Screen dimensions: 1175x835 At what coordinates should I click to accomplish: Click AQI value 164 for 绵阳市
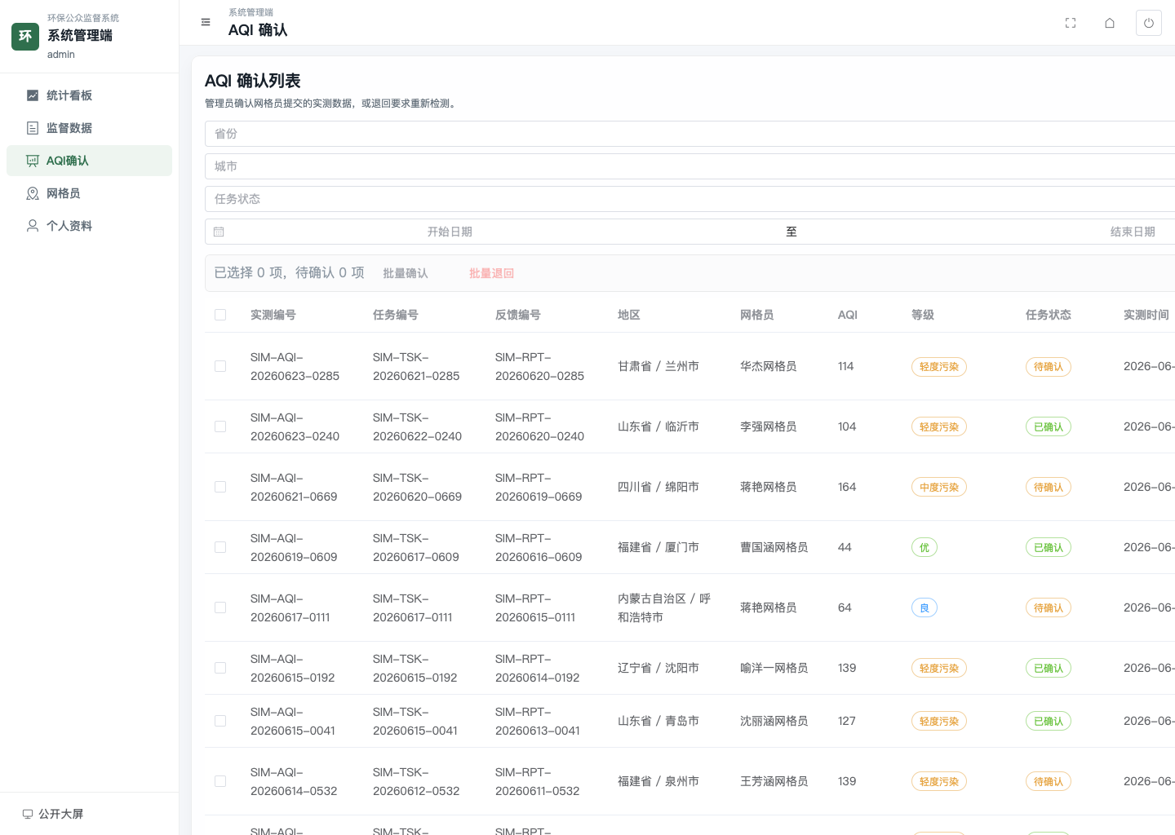click(x=847, y=487)
